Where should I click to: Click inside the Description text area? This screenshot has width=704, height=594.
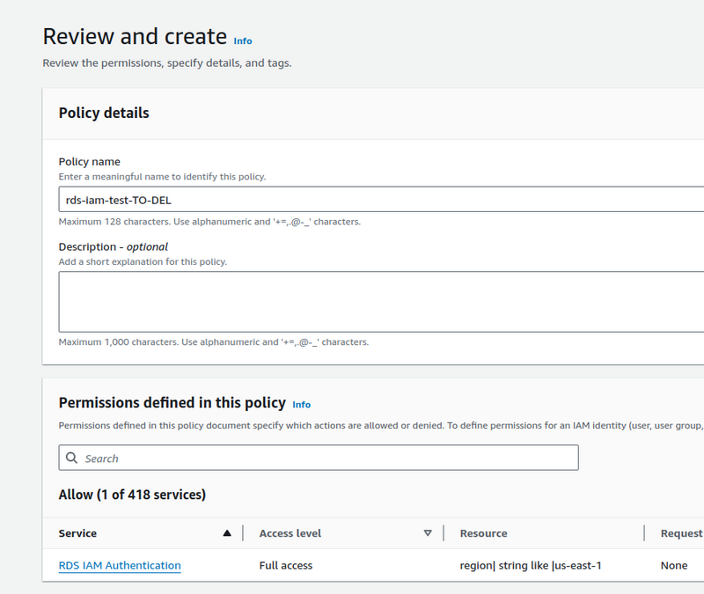(x=378, y=301)
